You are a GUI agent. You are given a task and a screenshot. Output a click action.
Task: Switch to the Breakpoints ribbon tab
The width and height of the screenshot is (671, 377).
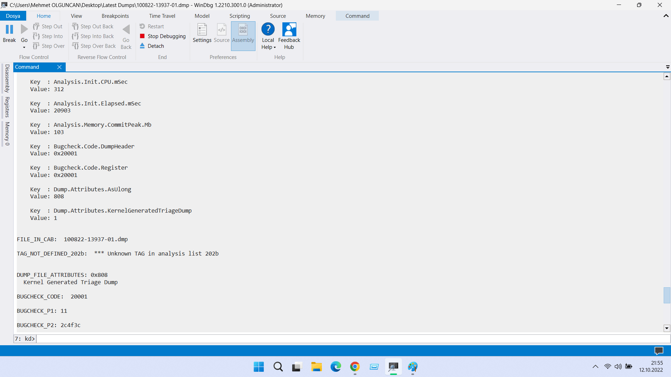[x=115, y=16]
